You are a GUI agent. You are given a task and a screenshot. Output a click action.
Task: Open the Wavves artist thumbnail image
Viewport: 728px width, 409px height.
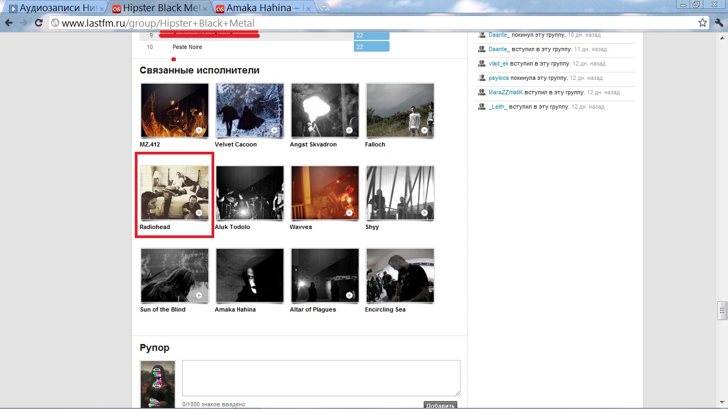pos(325,193)
